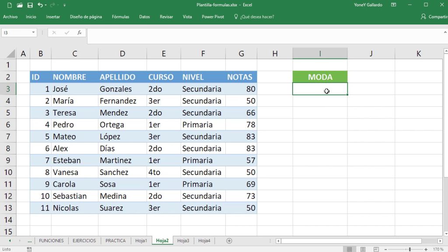This screenshot has width=448, height=252.
Task: Open a file using the Open folder icon
Action: [x=20, y=5]
